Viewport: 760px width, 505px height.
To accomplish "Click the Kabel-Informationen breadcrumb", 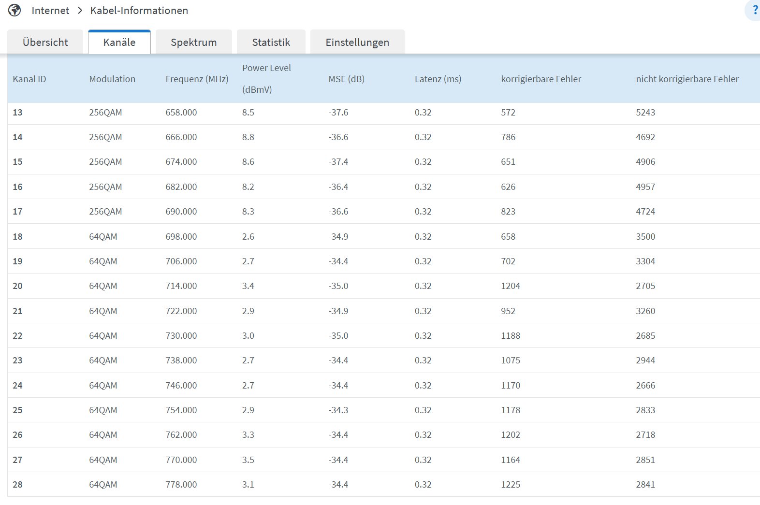I will pos(139,11).
